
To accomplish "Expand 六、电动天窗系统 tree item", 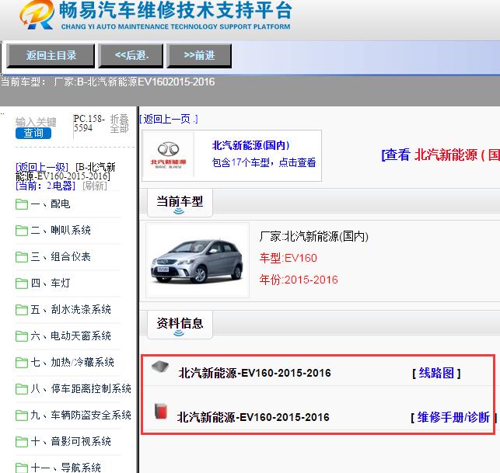I will [x=71, y=336].
